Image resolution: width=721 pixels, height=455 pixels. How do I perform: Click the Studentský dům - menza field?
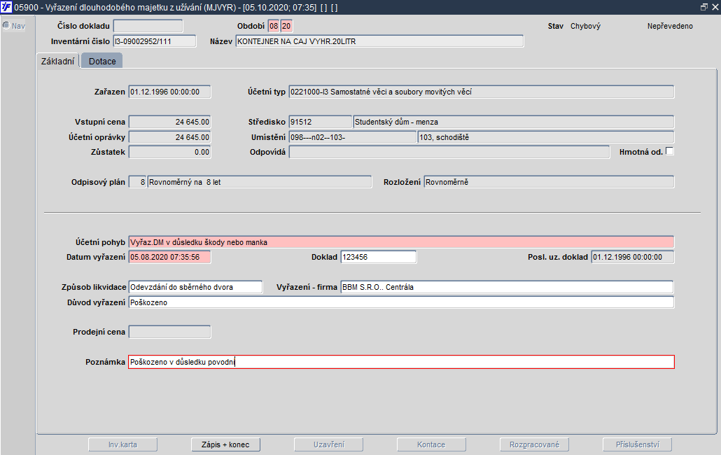514,122
